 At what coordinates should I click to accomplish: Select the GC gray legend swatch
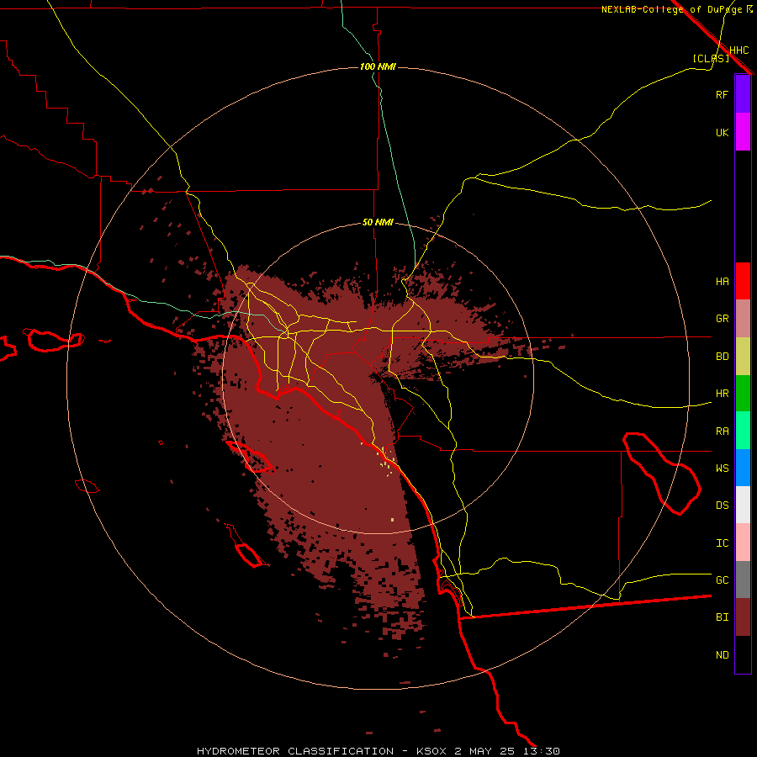tap(743, 580)
